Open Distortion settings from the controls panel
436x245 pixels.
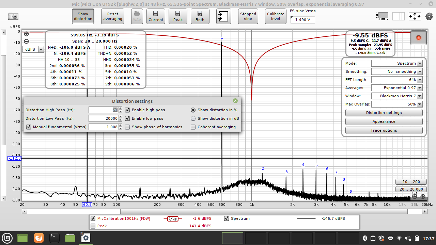(384, 113)
